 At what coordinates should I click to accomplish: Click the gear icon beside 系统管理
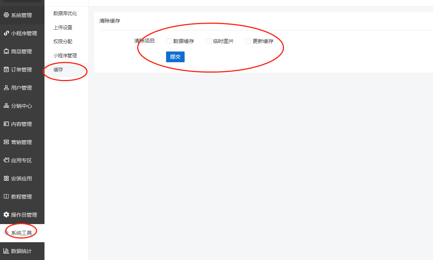6,15
